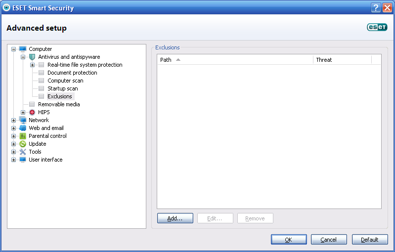Click the red HIPS icon
The image size is (395, 252).
(32, 112)
